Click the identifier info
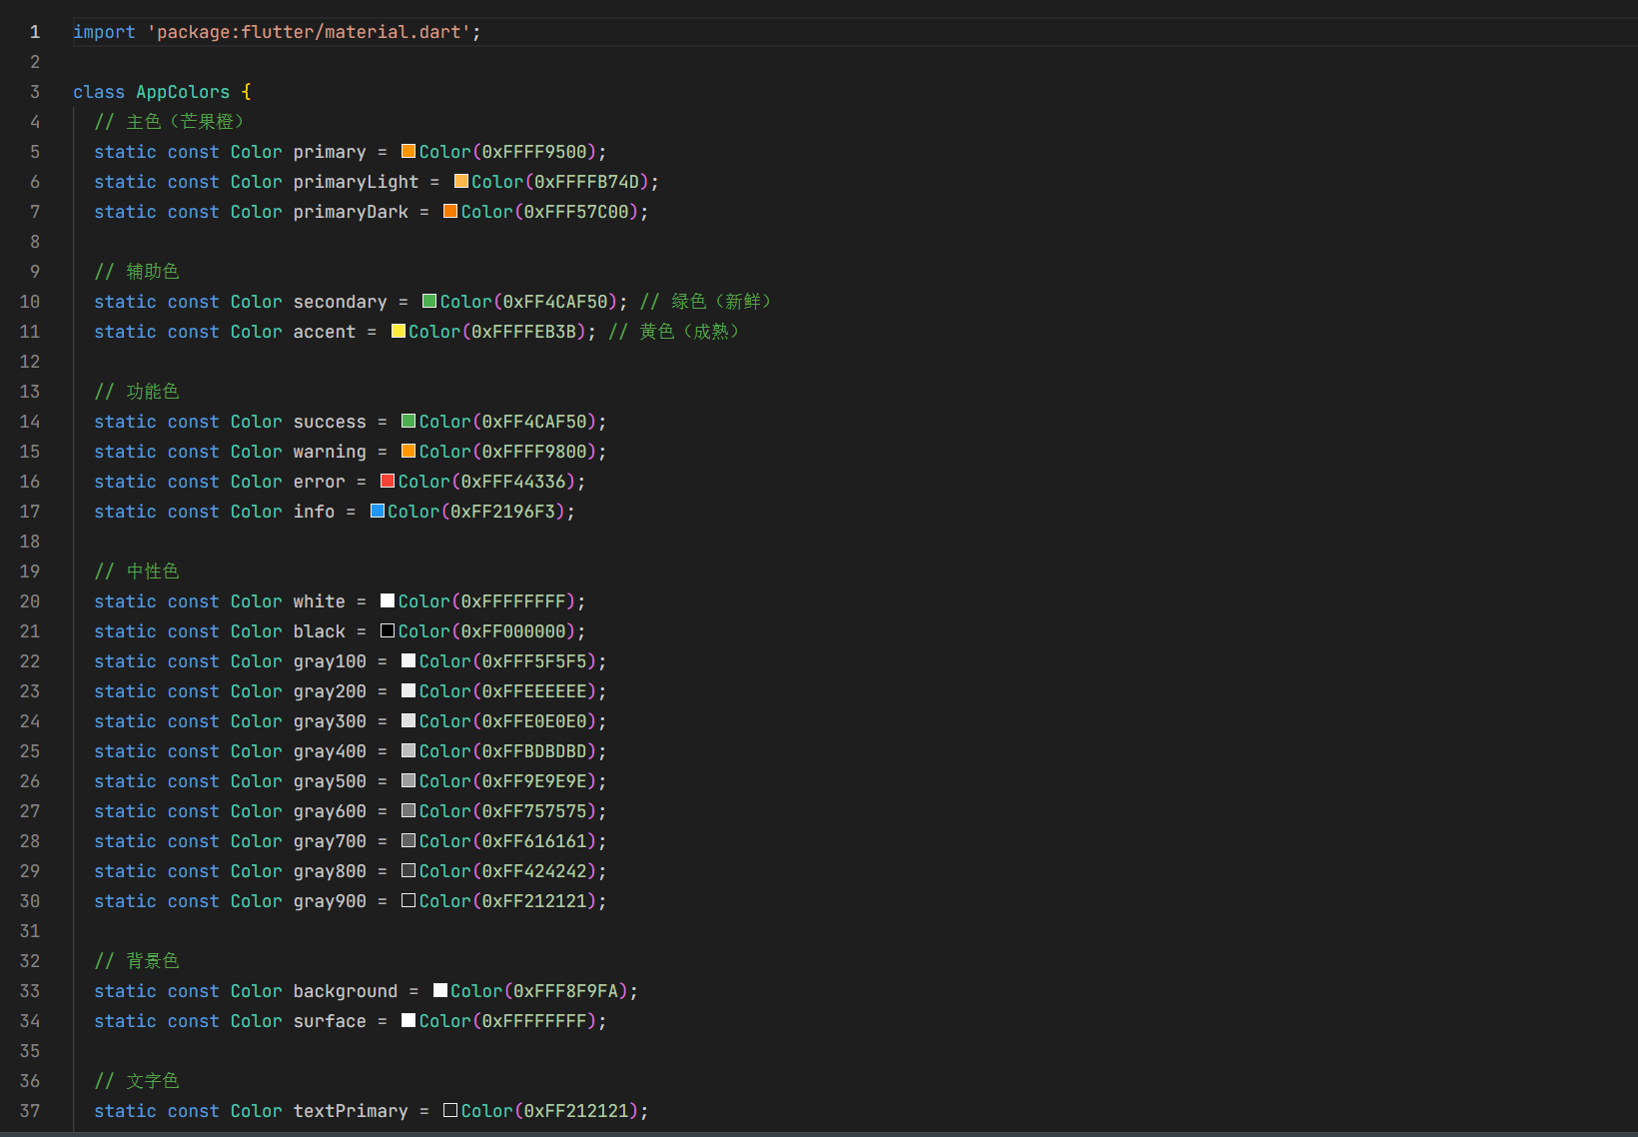This screenshot has height=1137, width=1638. point(314,512)
